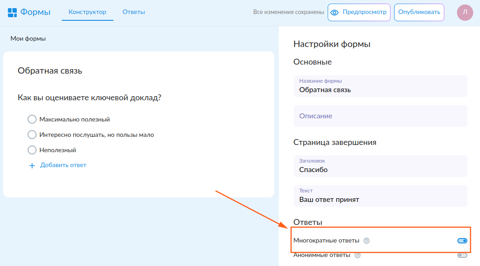Click the form title Обратная связь in canvas

[x=50, y=70]
